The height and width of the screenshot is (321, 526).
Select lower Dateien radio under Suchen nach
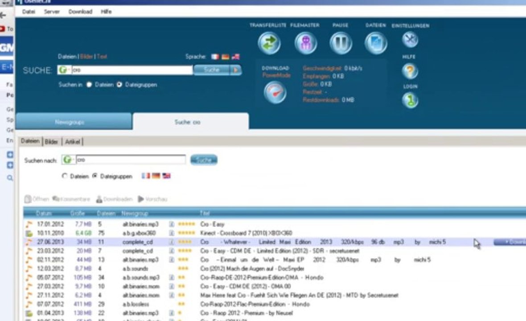tap(64, 176)
